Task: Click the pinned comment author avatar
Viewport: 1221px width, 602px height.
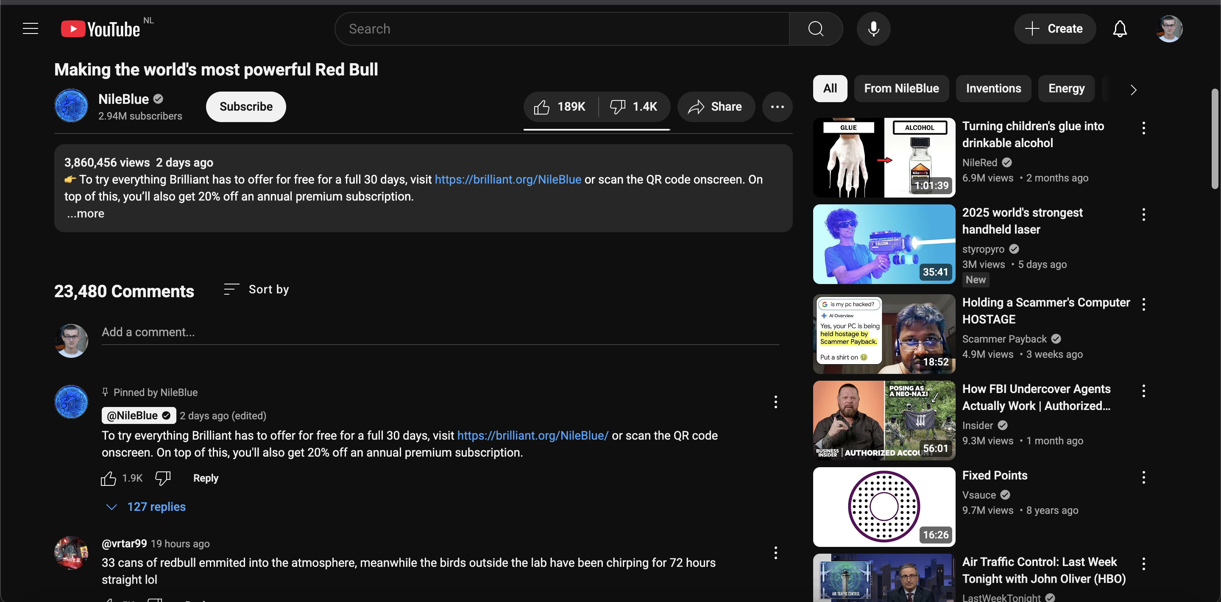Action: pyautogui.click(x=71, y=402)
